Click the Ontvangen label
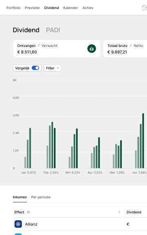The width and height of the screenshot is (147, 235). click(27, 46)
